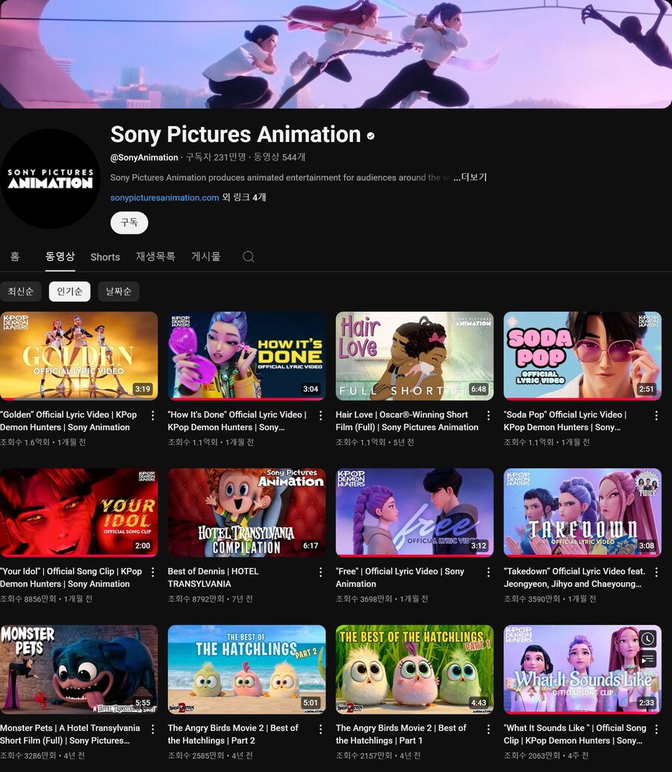Open options menu for Best of Dennis video

click(x=321, y=572)
